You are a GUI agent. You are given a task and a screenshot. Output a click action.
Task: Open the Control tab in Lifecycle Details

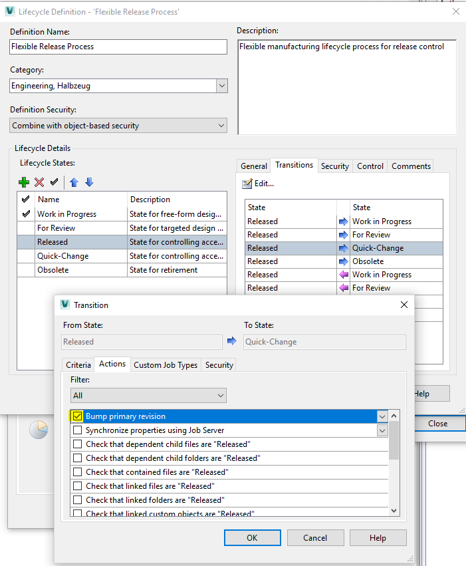click(370, 166)
